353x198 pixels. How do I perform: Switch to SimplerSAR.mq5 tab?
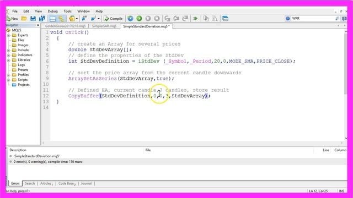click(104, 26)
